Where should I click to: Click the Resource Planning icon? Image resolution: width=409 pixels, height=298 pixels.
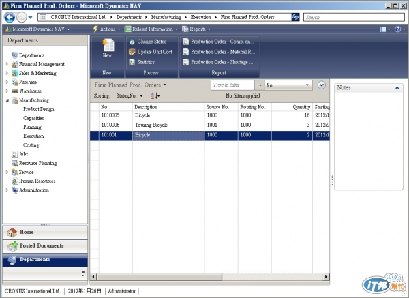[x=15, y=164]
